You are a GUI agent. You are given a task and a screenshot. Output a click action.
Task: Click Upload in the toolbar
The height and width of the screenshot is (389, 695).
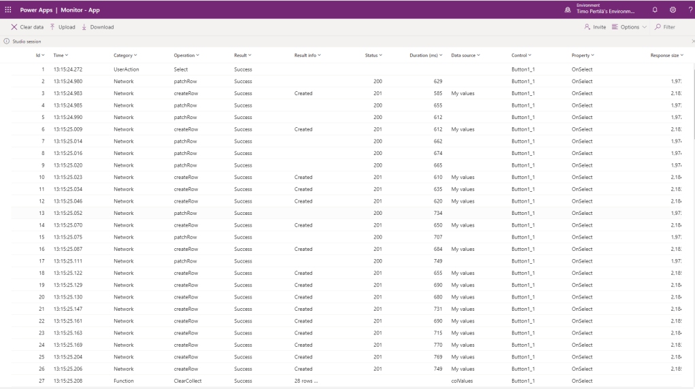(x=63, y=27)
